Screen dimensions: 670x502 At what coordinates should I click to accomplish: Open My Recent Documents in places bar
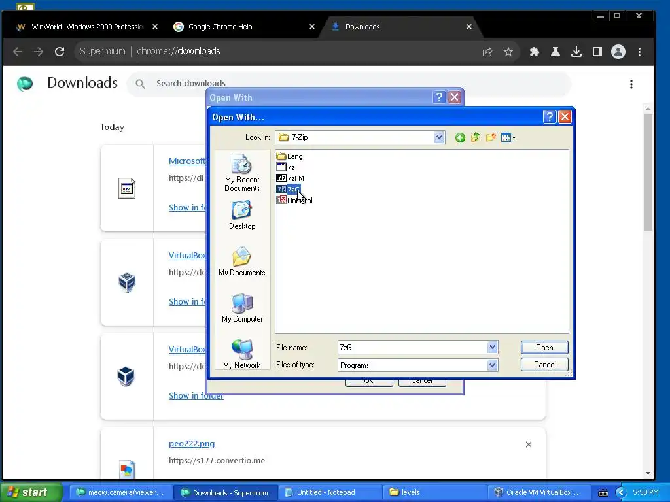click(x=242, y=173)
